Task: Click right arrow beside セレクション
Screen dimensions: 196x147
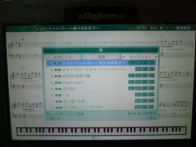Action: 156,57
